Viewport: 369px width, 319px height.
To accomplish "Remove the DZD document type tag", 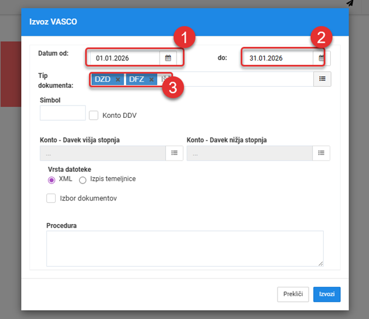I will pyautogui.click(x=118, y=80).
